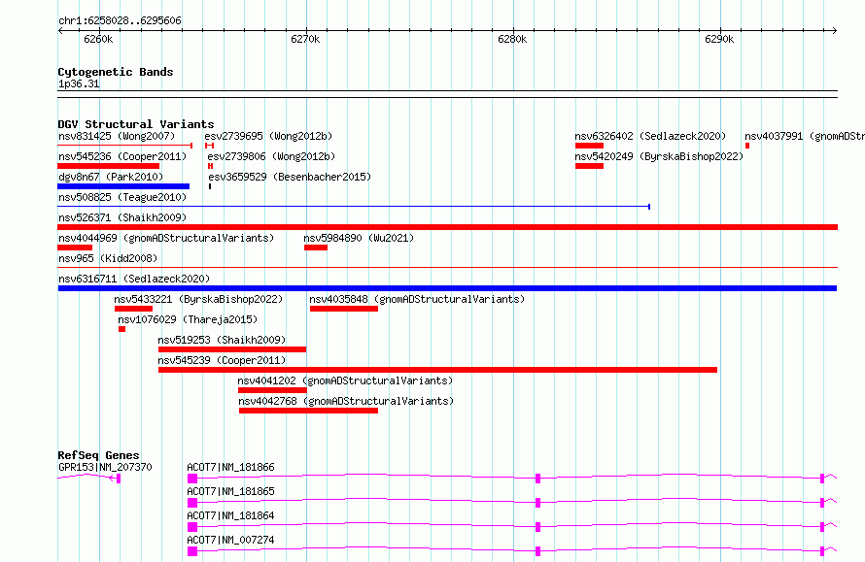Click the 6280k ruler mark
Image resolution: width=865 pixels, height=562 pixels.
point(512,39)
